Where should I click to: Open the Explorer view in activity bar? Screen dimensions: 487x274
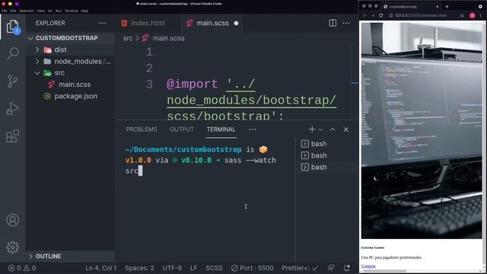pos(13,27)
